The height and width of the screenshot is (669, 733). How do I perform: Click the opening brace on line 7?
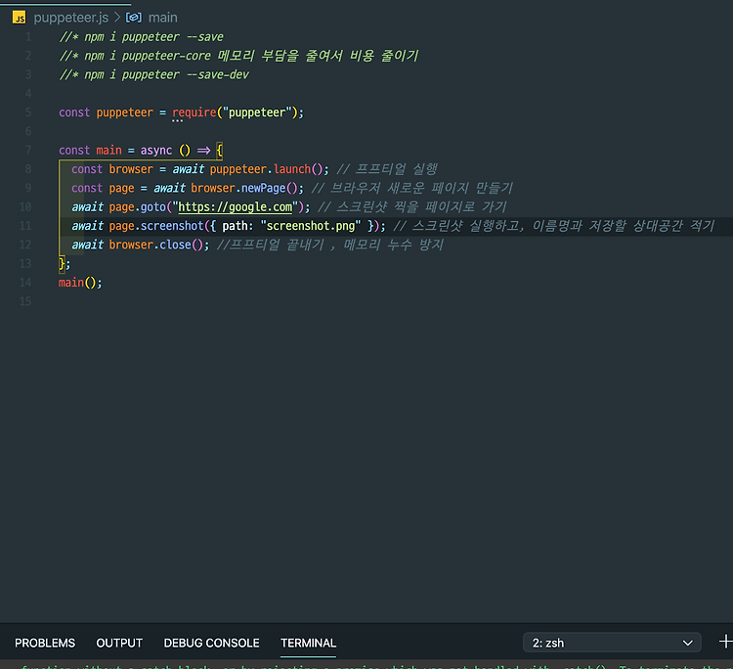tap(219, 151)
